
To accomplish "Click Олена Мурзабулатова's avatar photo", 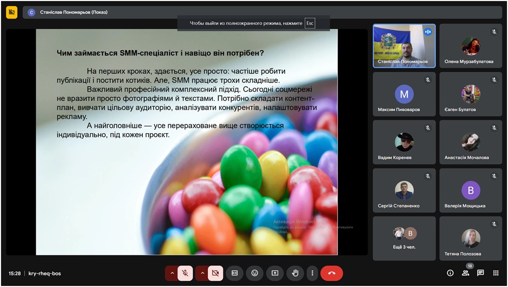I will (471, 46).
